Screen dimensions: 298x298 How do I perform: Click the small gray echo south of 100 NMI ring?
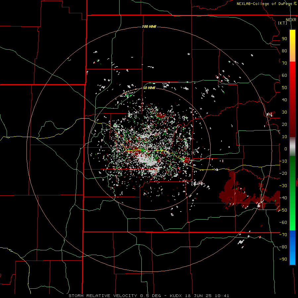pos(241,242)
